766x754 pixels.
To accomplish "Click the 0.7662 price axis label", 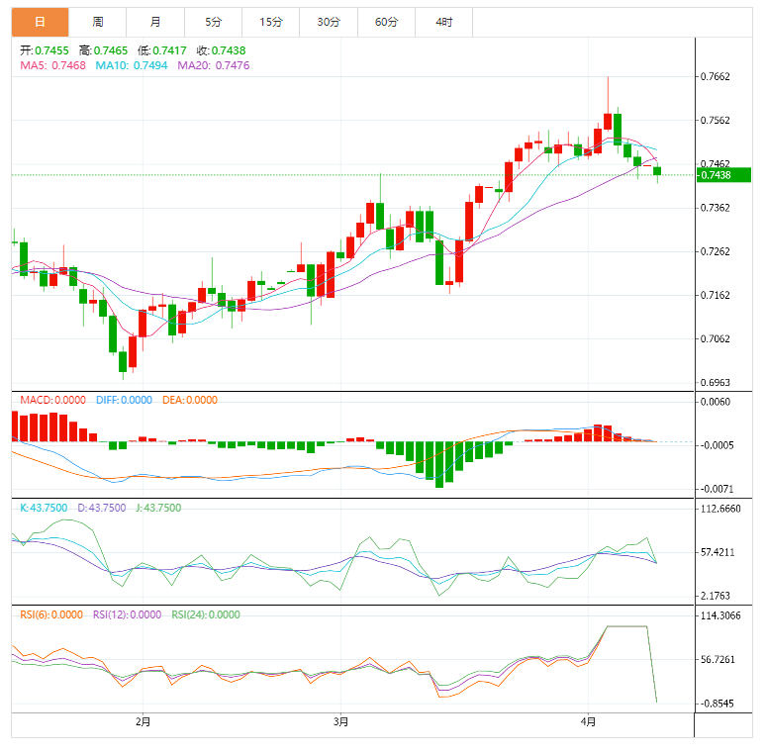I will click(716, 76).
